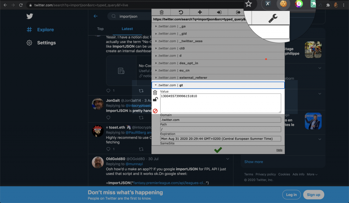Click the browser back button
The image size is (349, 203).
(x=5, y=5)
